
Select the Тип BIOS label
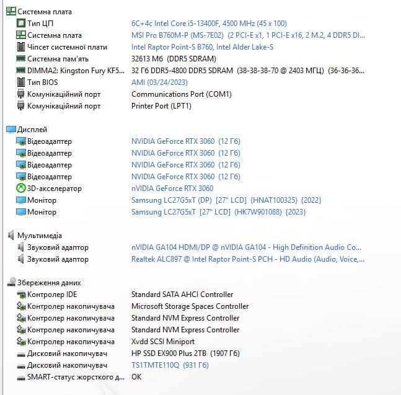[x=42, y=82]
